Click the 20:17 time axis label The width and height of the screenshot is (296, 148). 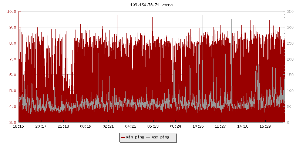tap(41, 127)
